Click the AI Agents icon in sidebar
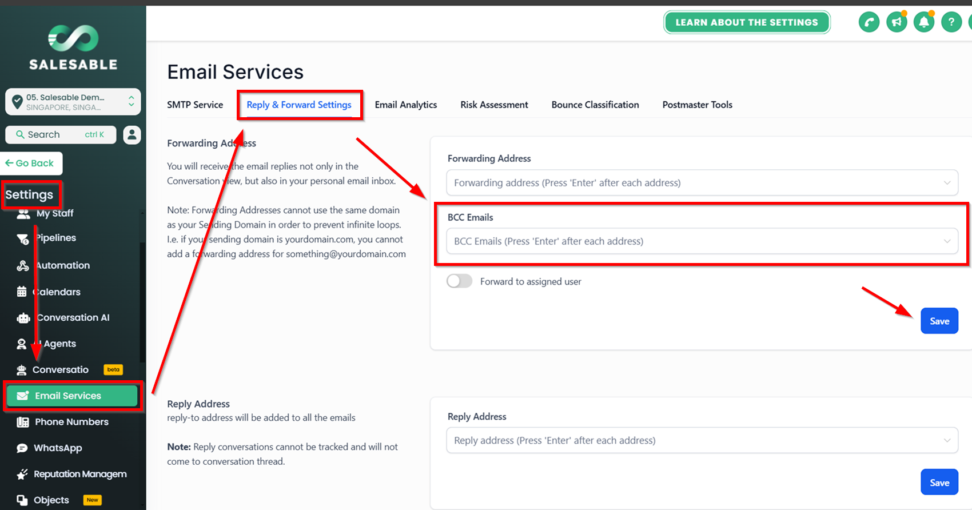 22,344
